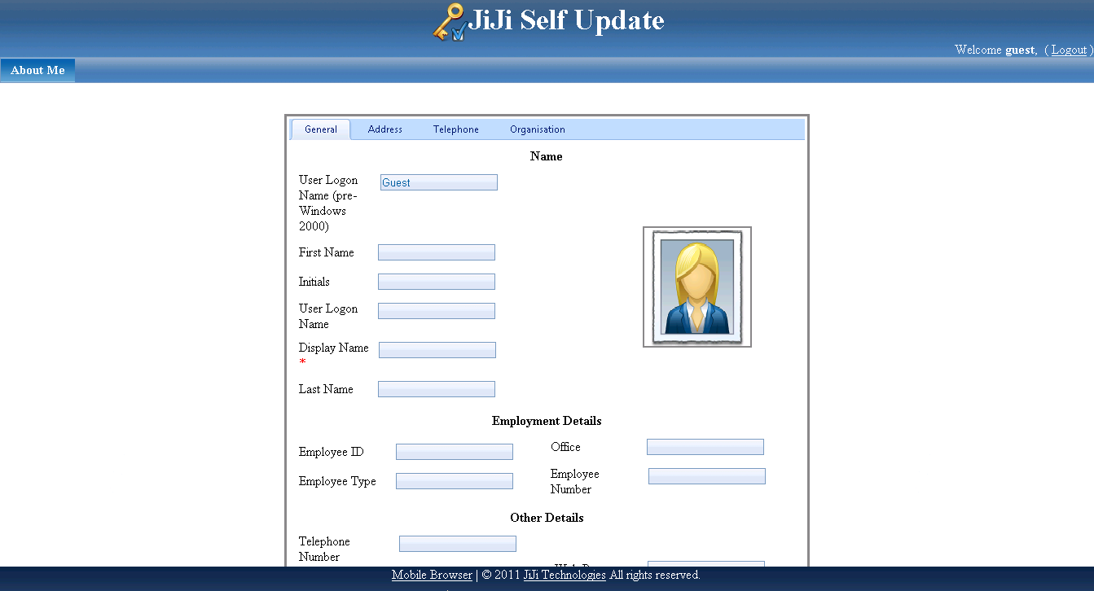Click the User Logon Name input field

(437, 311)
